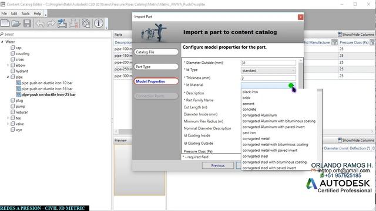Go to the Part Type step
Viewport: 376px width, 211px height.
(156, 66)
